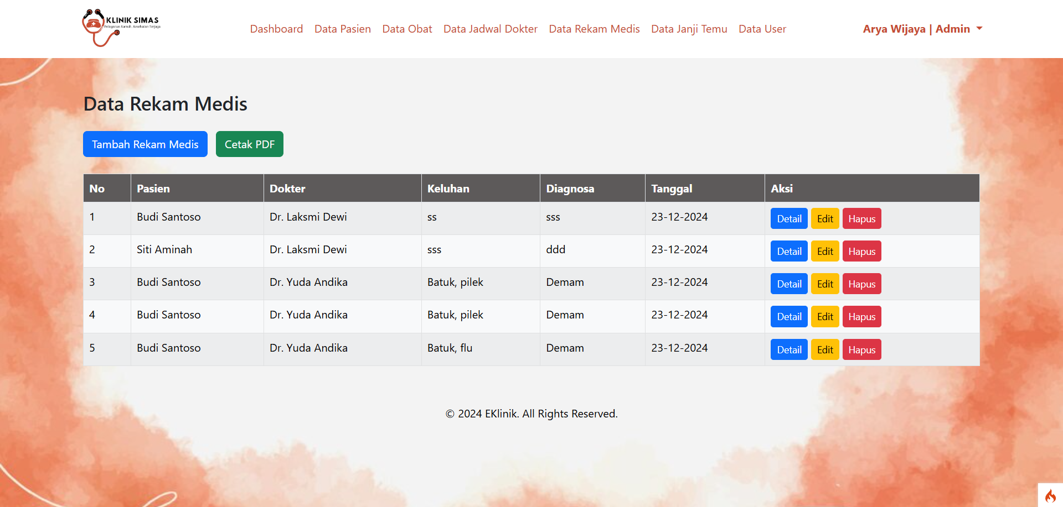
Task: Open Data Janji Temu page
Action: 689,29
